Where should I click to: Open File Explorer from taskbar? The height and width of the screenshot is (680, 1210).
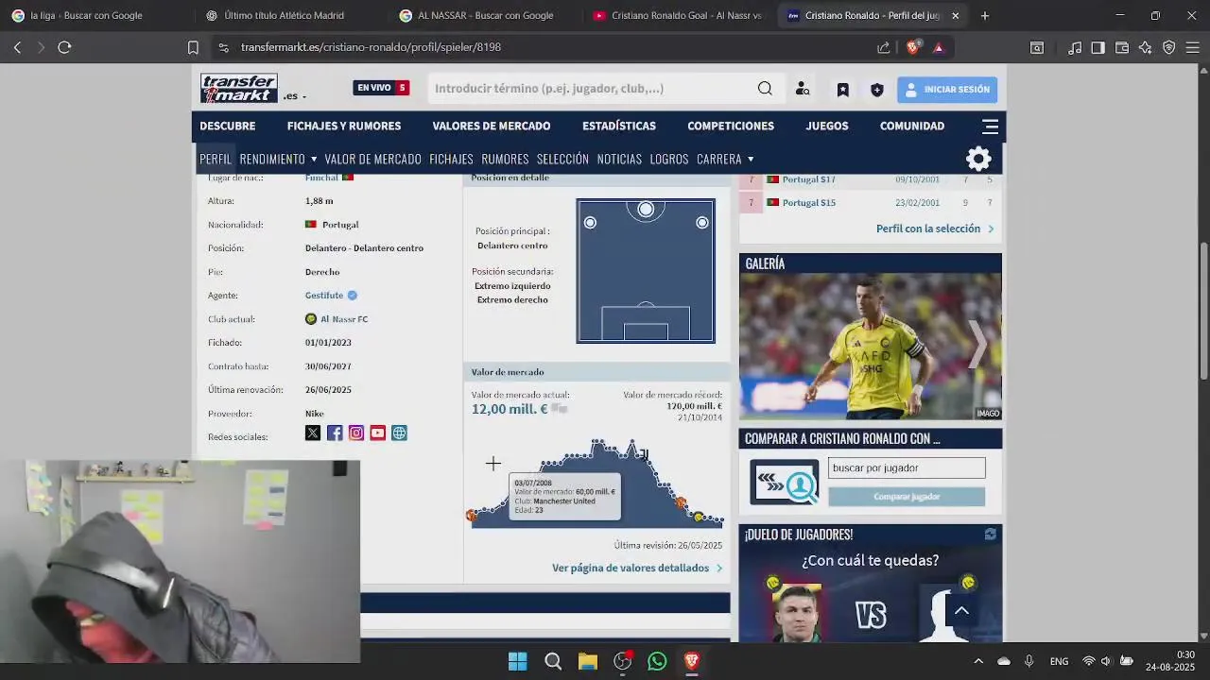(x=587, y=661)
